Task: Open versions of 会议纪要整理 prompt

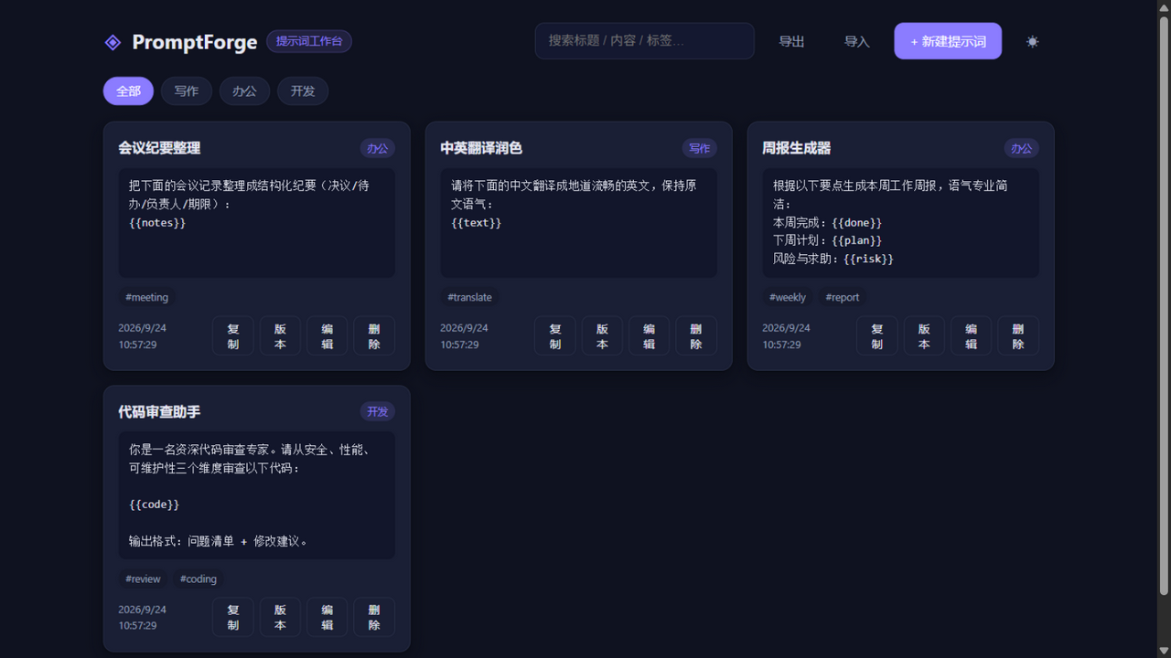Action: tap(280, 335)
